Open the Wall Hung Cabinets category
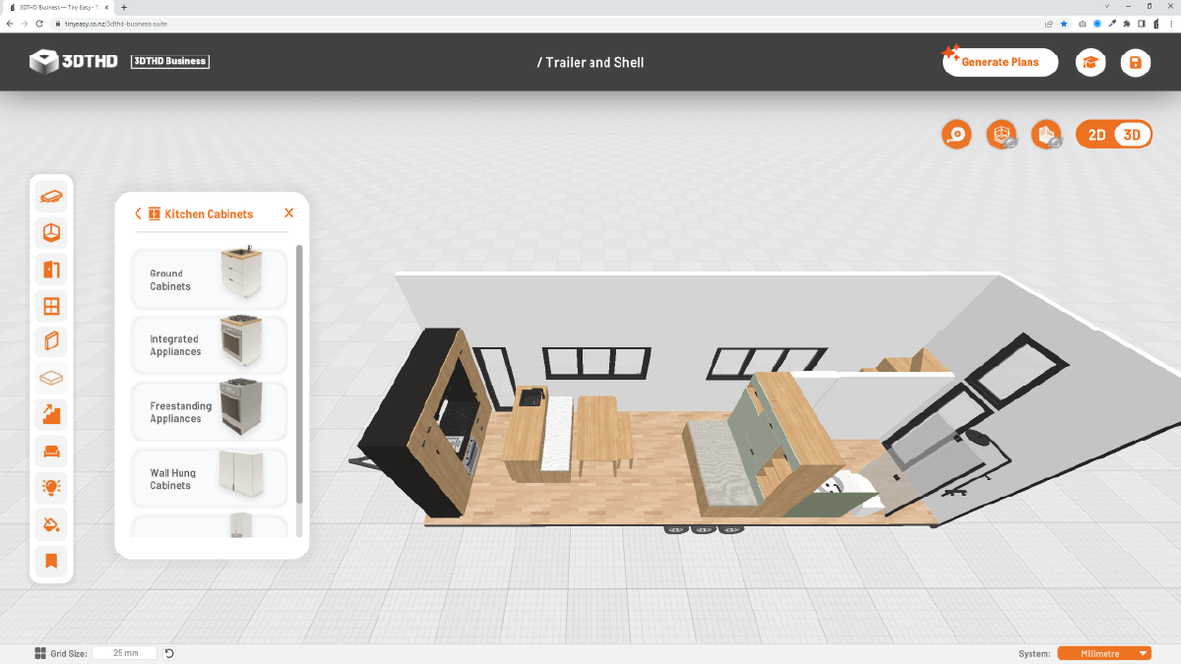This screenshot has width=1181, height=664. click(x=210, y=479)
